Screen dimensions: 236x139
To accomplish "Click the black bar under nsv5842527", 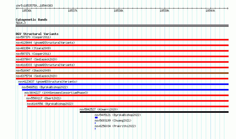I will (x=154, y=112).
